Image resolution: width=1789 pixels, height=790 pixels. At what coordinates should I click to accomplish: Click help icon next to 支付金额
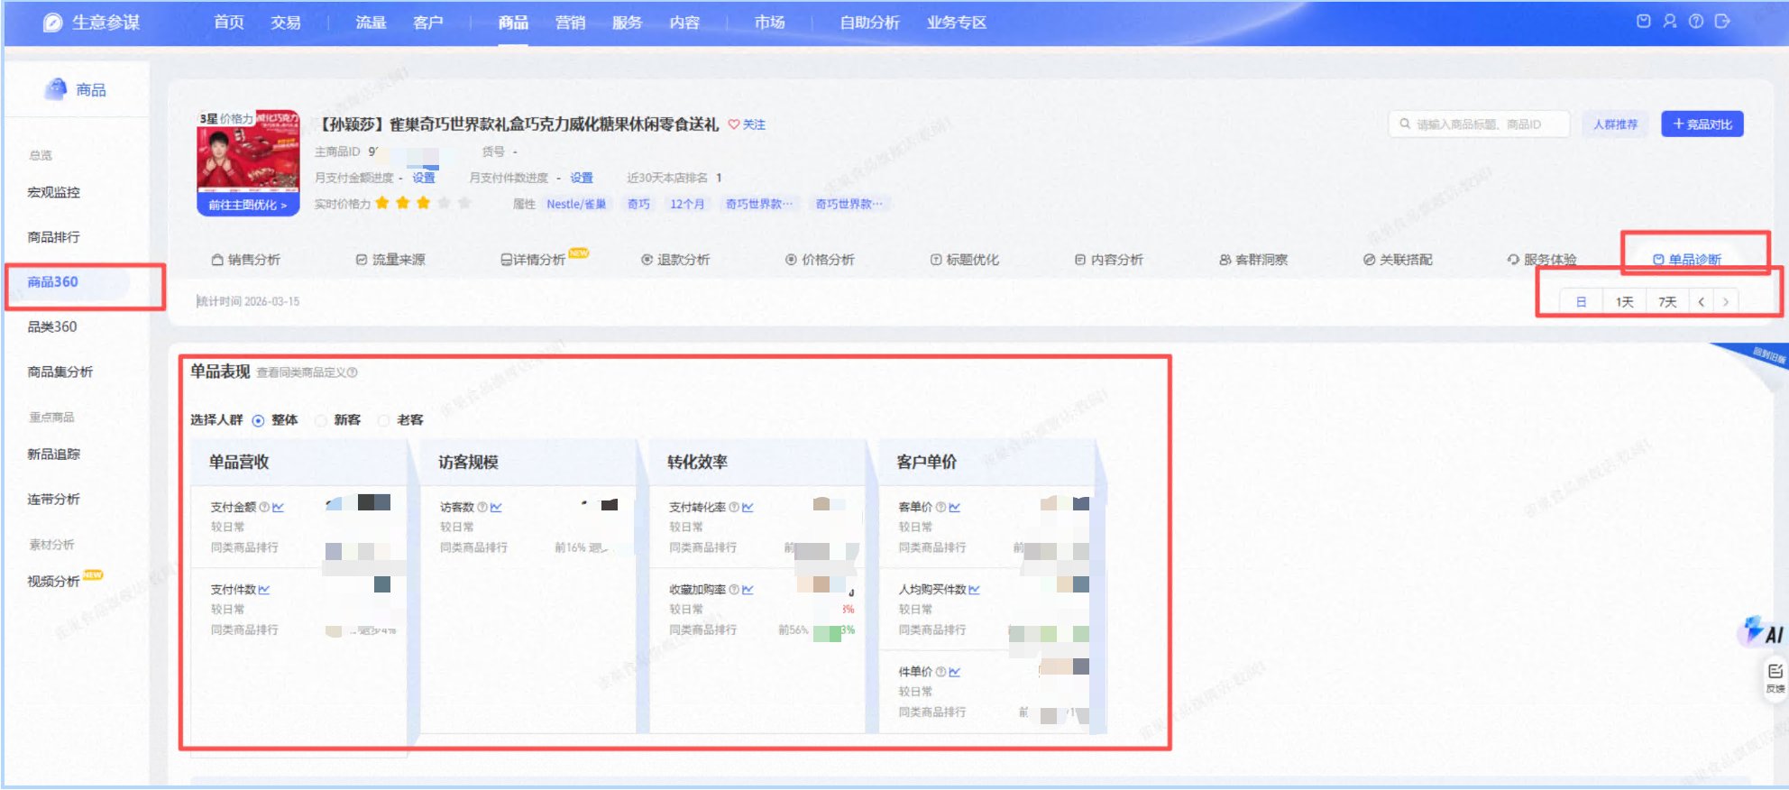click(x=264, y=508)
